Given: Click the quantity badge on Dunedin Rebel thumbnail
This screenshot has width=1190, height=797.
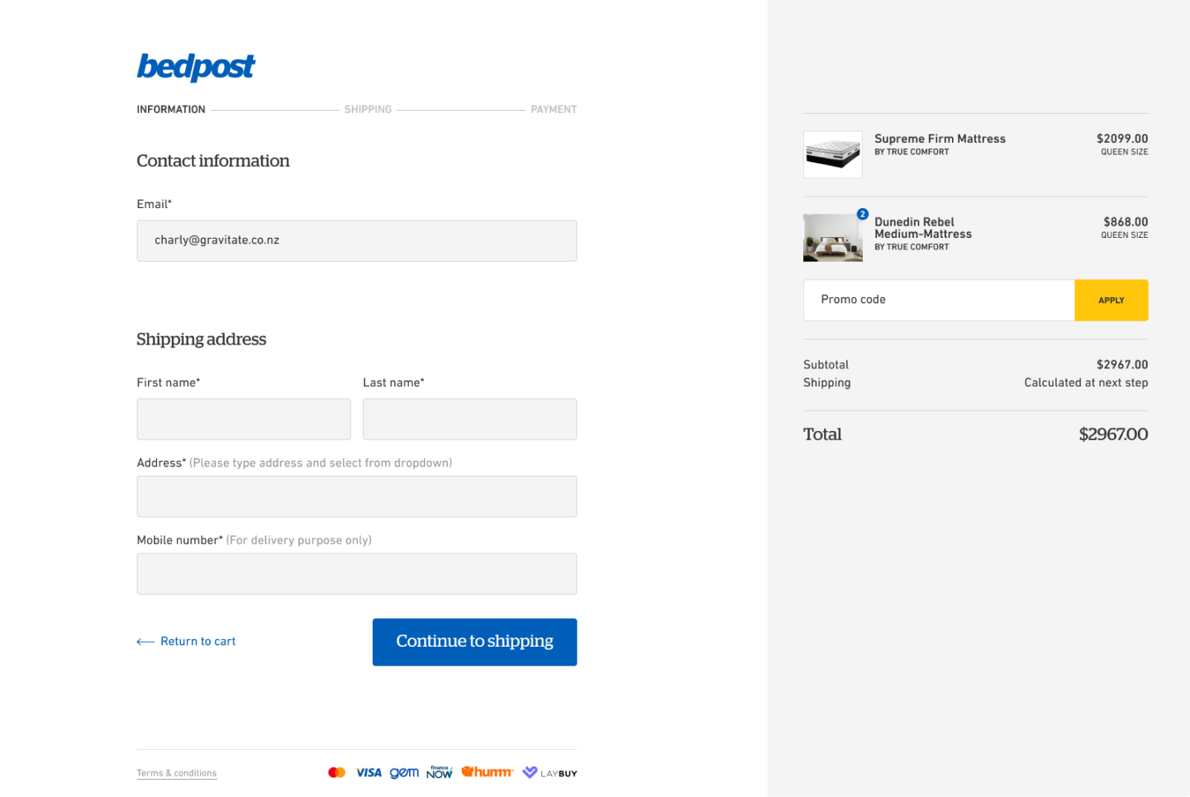Looking at the screenshot, I should coord(862,214).
